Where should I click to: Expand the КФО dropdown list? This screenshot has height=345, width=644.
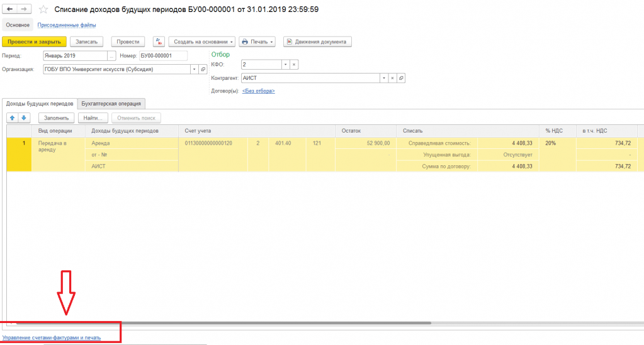tap(285, 65)
